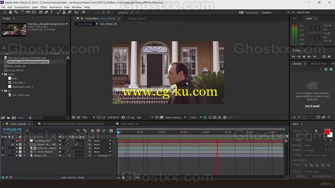
Task: Click the Roto_Masks_All breadcrumb in viewer
Action: point(108,24)
